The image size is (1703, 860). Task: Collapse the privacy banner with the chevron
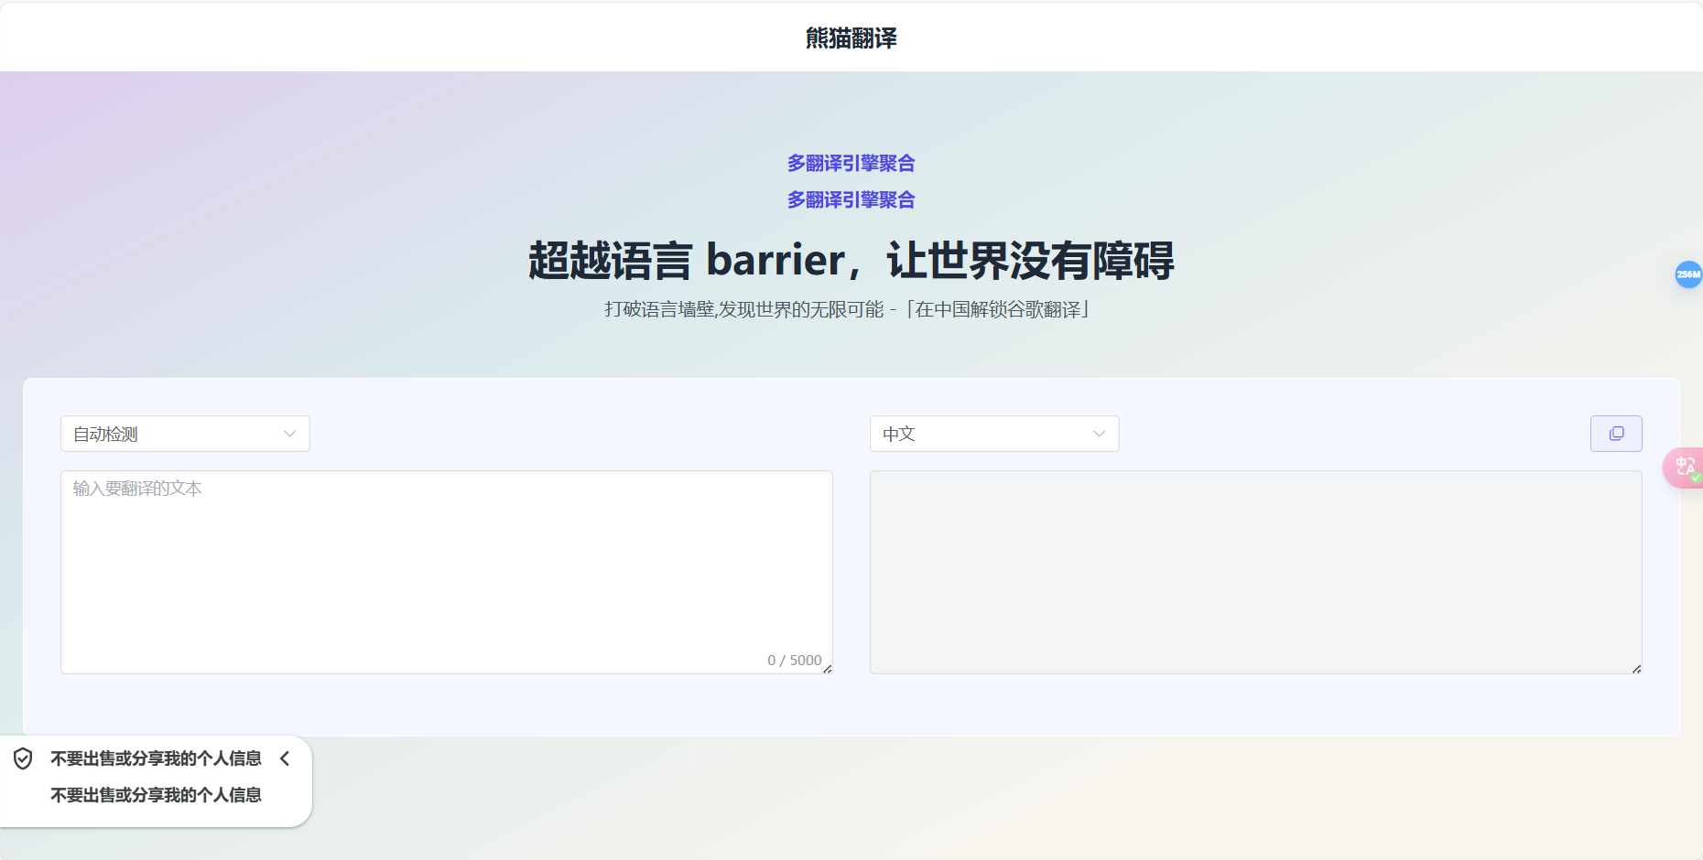[285, 758]
